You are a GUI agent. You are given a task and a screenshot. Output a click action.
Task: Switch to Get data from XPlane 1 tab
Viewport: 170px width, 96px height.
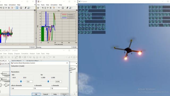(x=33, y=61)
